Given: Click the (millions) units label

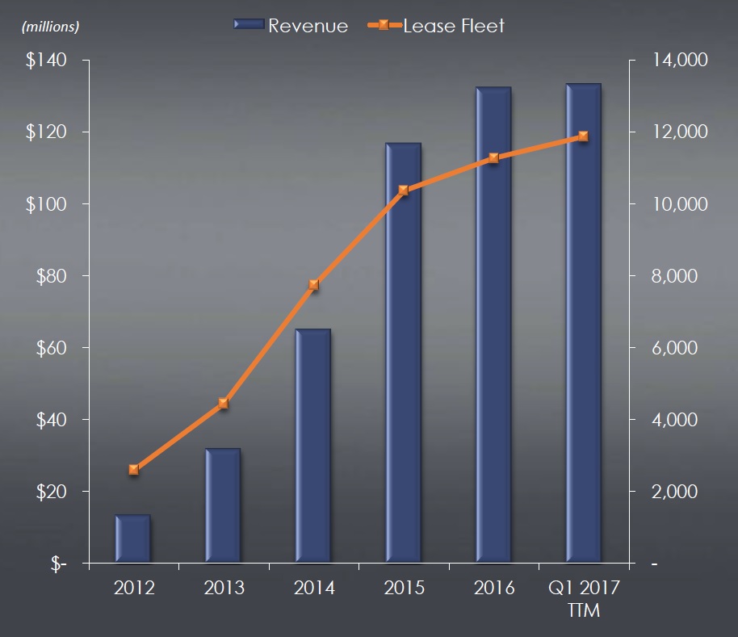Looking at the screenshot, I should (x=51, y=27).
